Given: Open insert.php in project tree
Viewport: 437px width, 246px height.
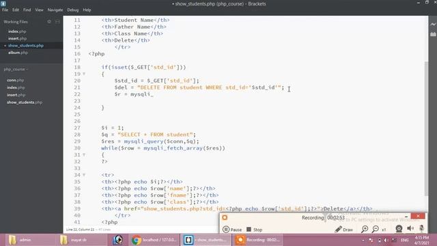Looking at the screenshot, I should pos(16,95).
